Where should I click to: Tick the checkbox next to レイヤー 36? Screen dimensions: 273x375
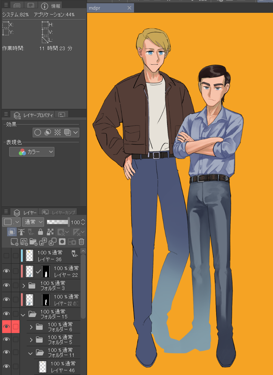click(16, 256)
